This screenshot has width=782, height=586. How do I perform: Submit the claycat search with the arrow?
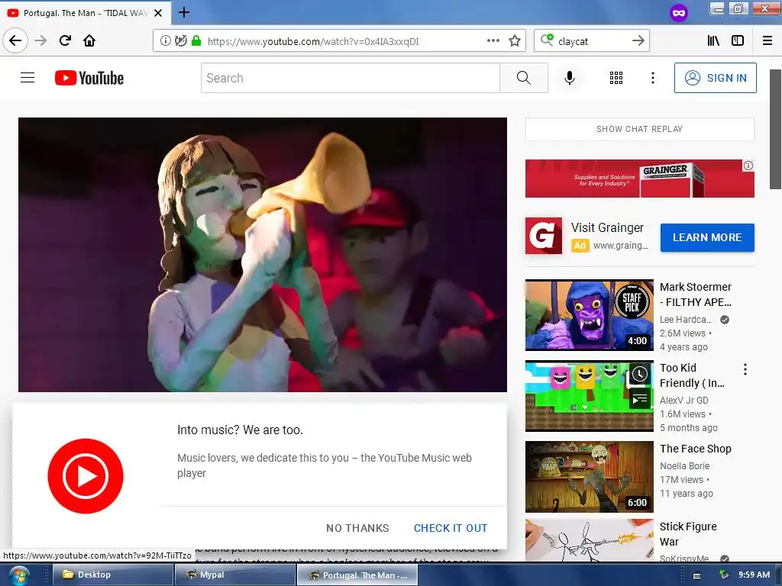(638, 41)
